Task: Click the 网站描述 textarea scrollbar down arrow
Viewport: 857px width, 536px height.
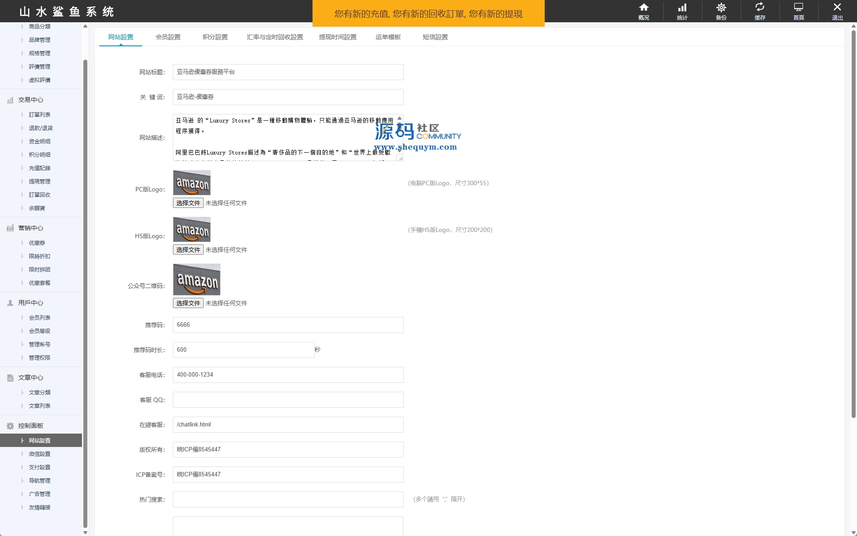Action: pos(399,150)
